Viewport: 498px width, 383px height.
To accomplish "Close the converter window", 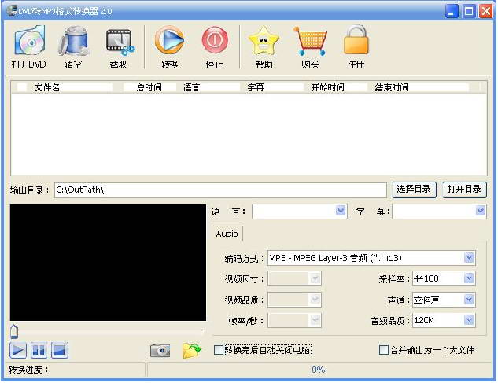I will tap(486, 12).
